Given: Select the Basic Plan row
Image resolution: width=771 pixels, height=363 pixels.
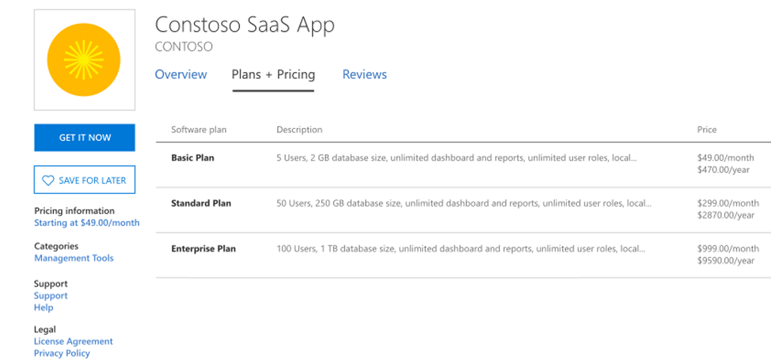Looking at the screenshot, I should (x=193, y=158).
